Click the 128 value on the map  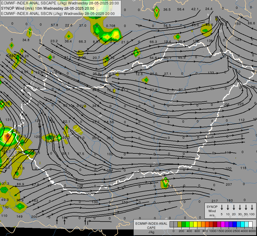pos(80,186)
